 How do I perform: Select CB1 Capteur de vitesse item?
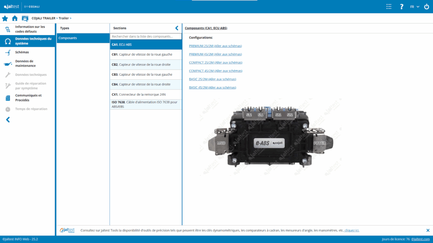[146, 54]
